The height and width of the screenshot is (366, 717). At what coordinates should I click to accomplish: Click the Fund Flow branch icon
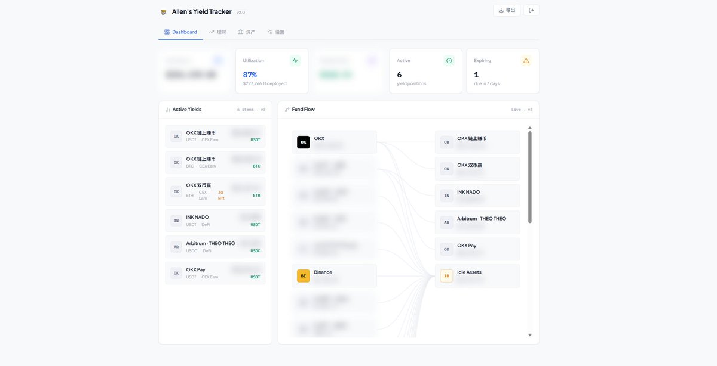click(x=287, y=110)
